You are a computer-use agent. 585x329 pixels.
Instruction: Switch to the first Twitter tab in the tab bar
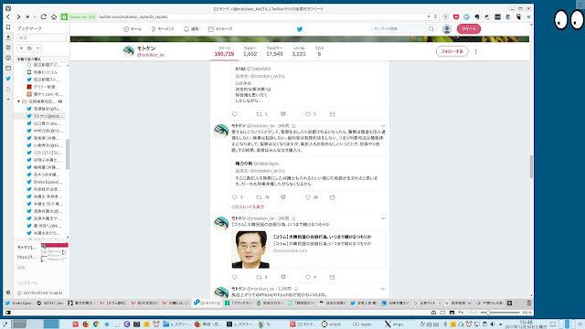tap(18, 302)
